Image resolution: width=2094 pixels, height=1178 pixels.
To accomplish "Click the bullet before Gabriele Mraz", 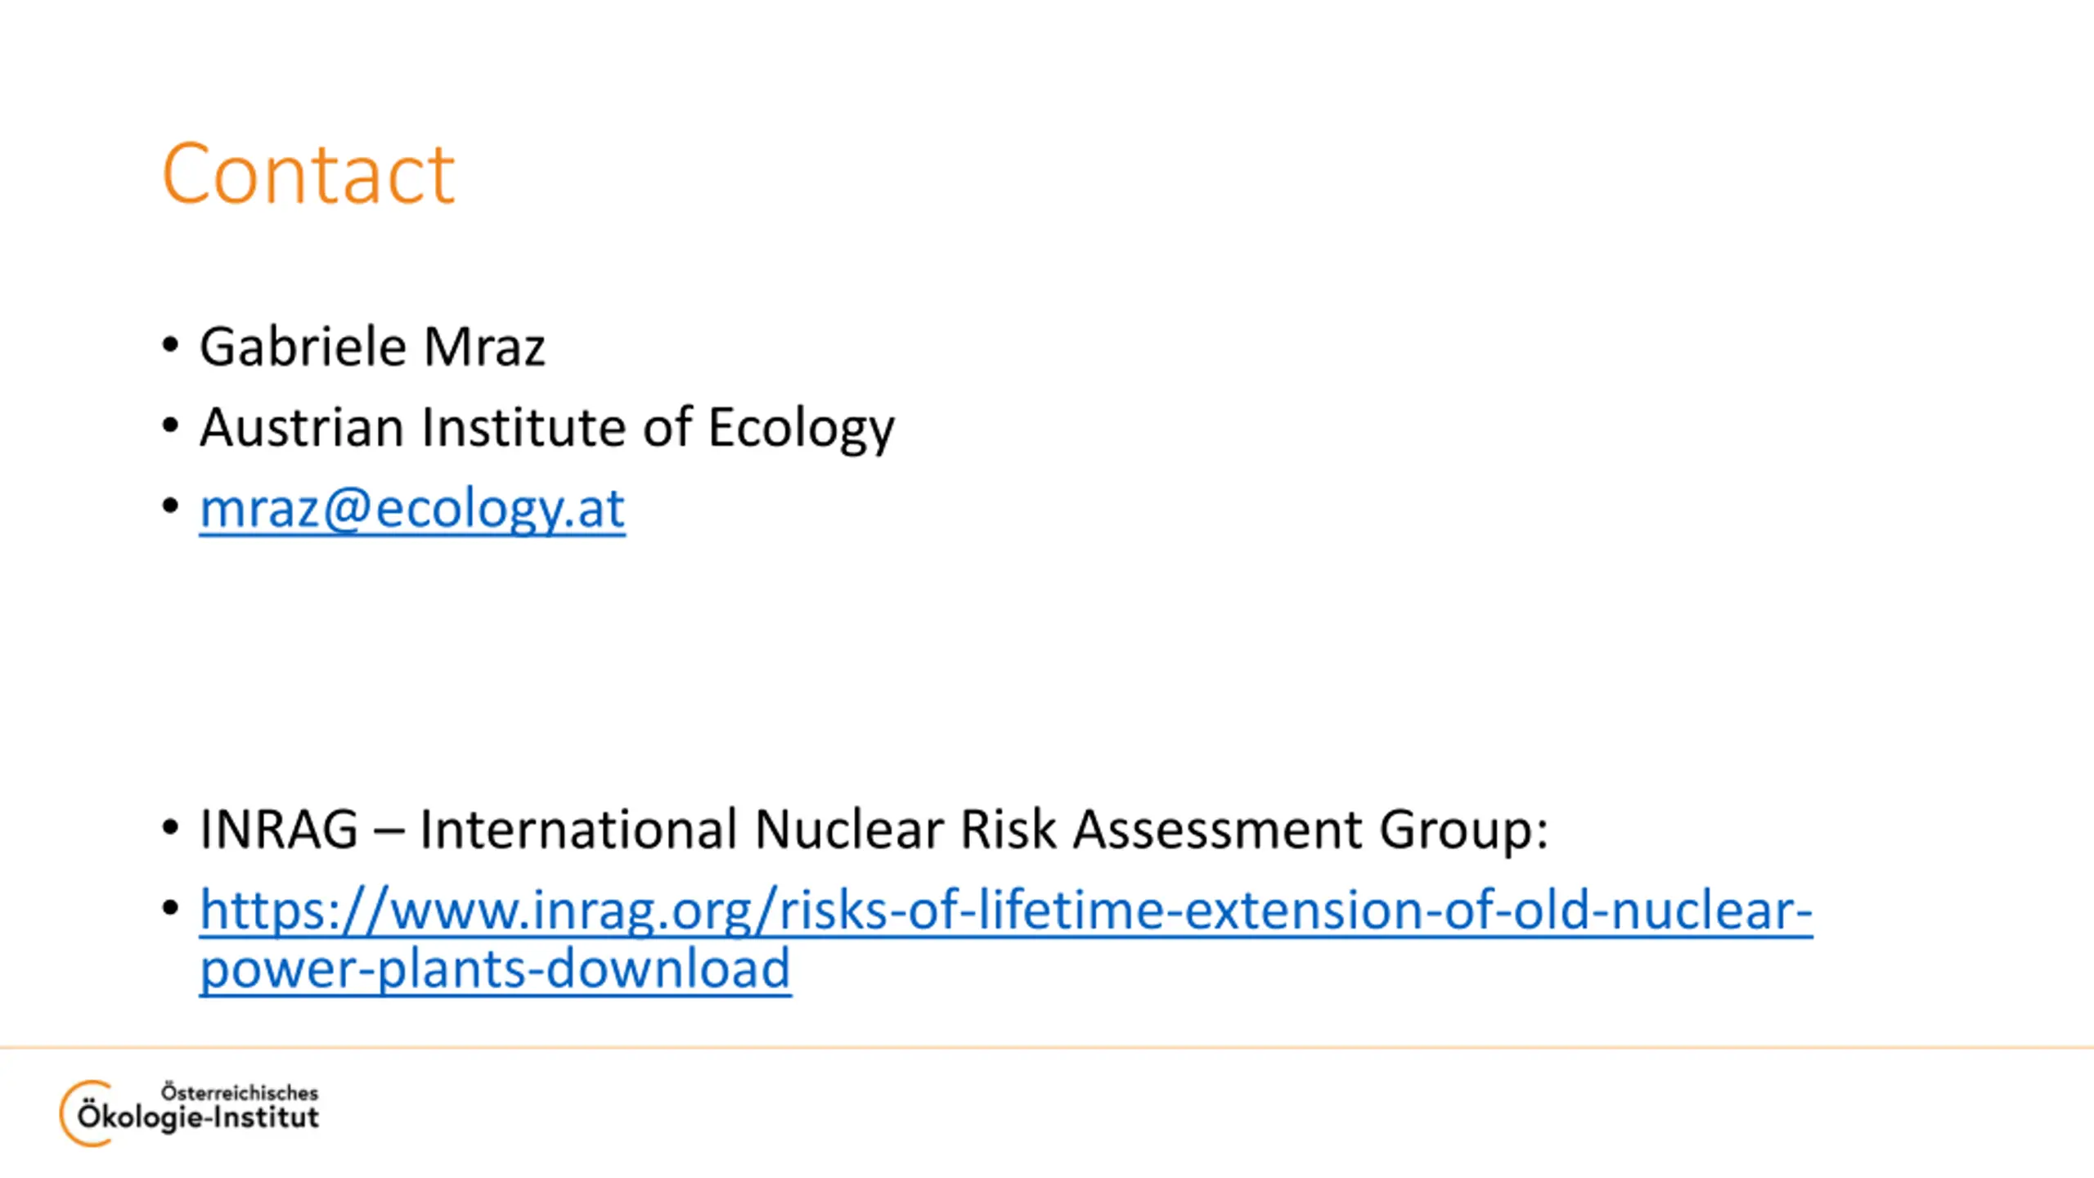I will pyautogui.click(x=170, y=344).
